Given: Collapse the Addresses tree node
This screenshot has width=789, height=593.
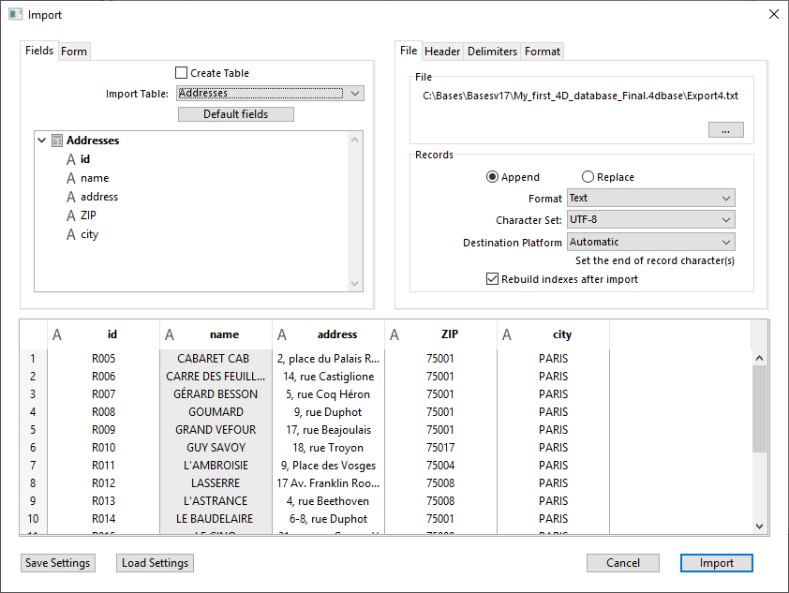Looking at the screenshot, I should click(x=42, y=141).
